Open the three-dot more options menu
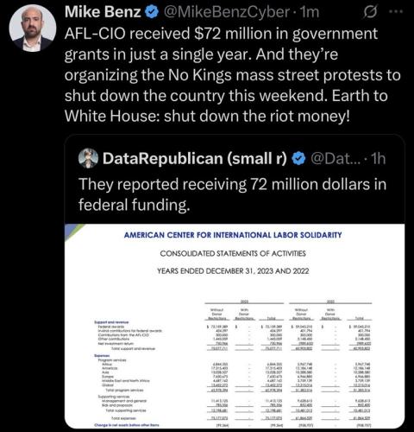The height and width of the screenshot is (432, 414). [397, 12]
